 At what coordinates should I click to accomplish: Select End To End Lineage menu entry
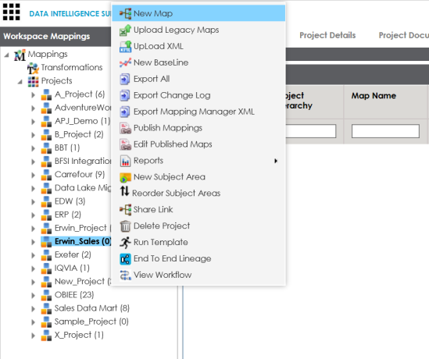coord(198,259)
